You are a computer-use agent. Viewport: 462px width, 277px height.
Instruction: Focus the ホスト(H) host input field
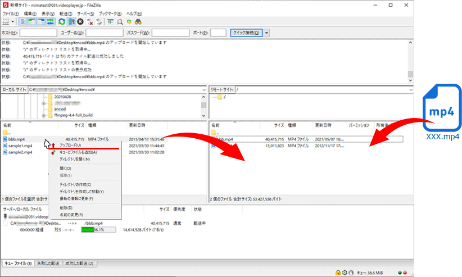[x=38, y=33]
